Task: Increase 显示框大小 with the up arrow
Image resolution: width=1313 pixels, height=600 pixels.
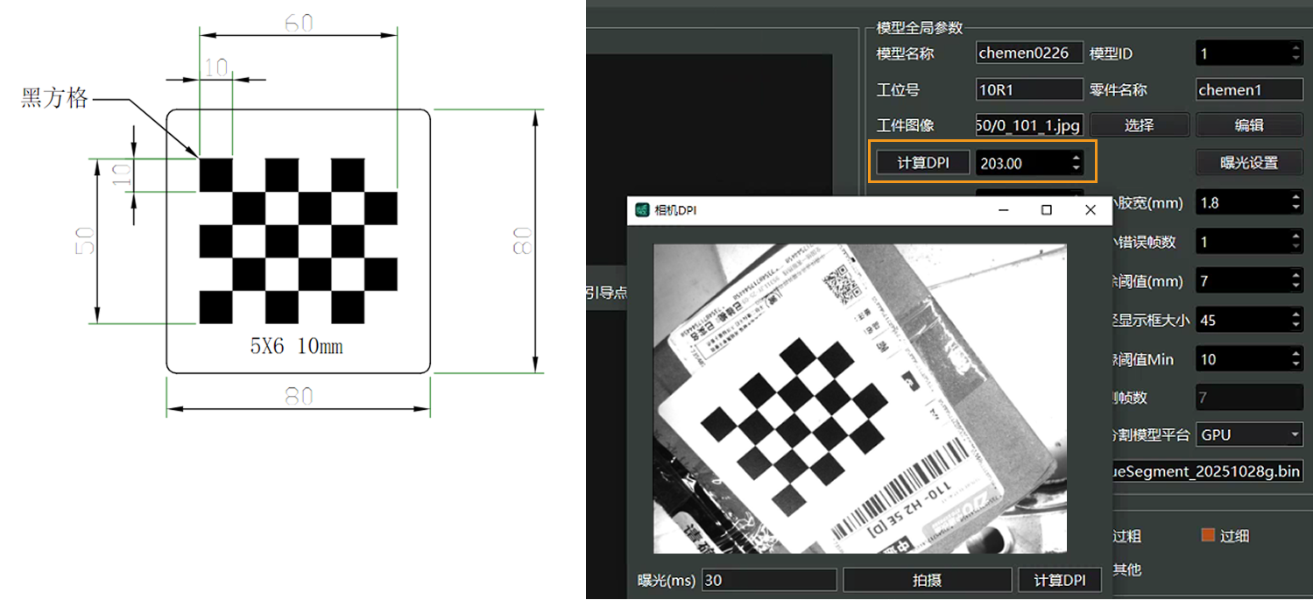Action: (1295, 314)
